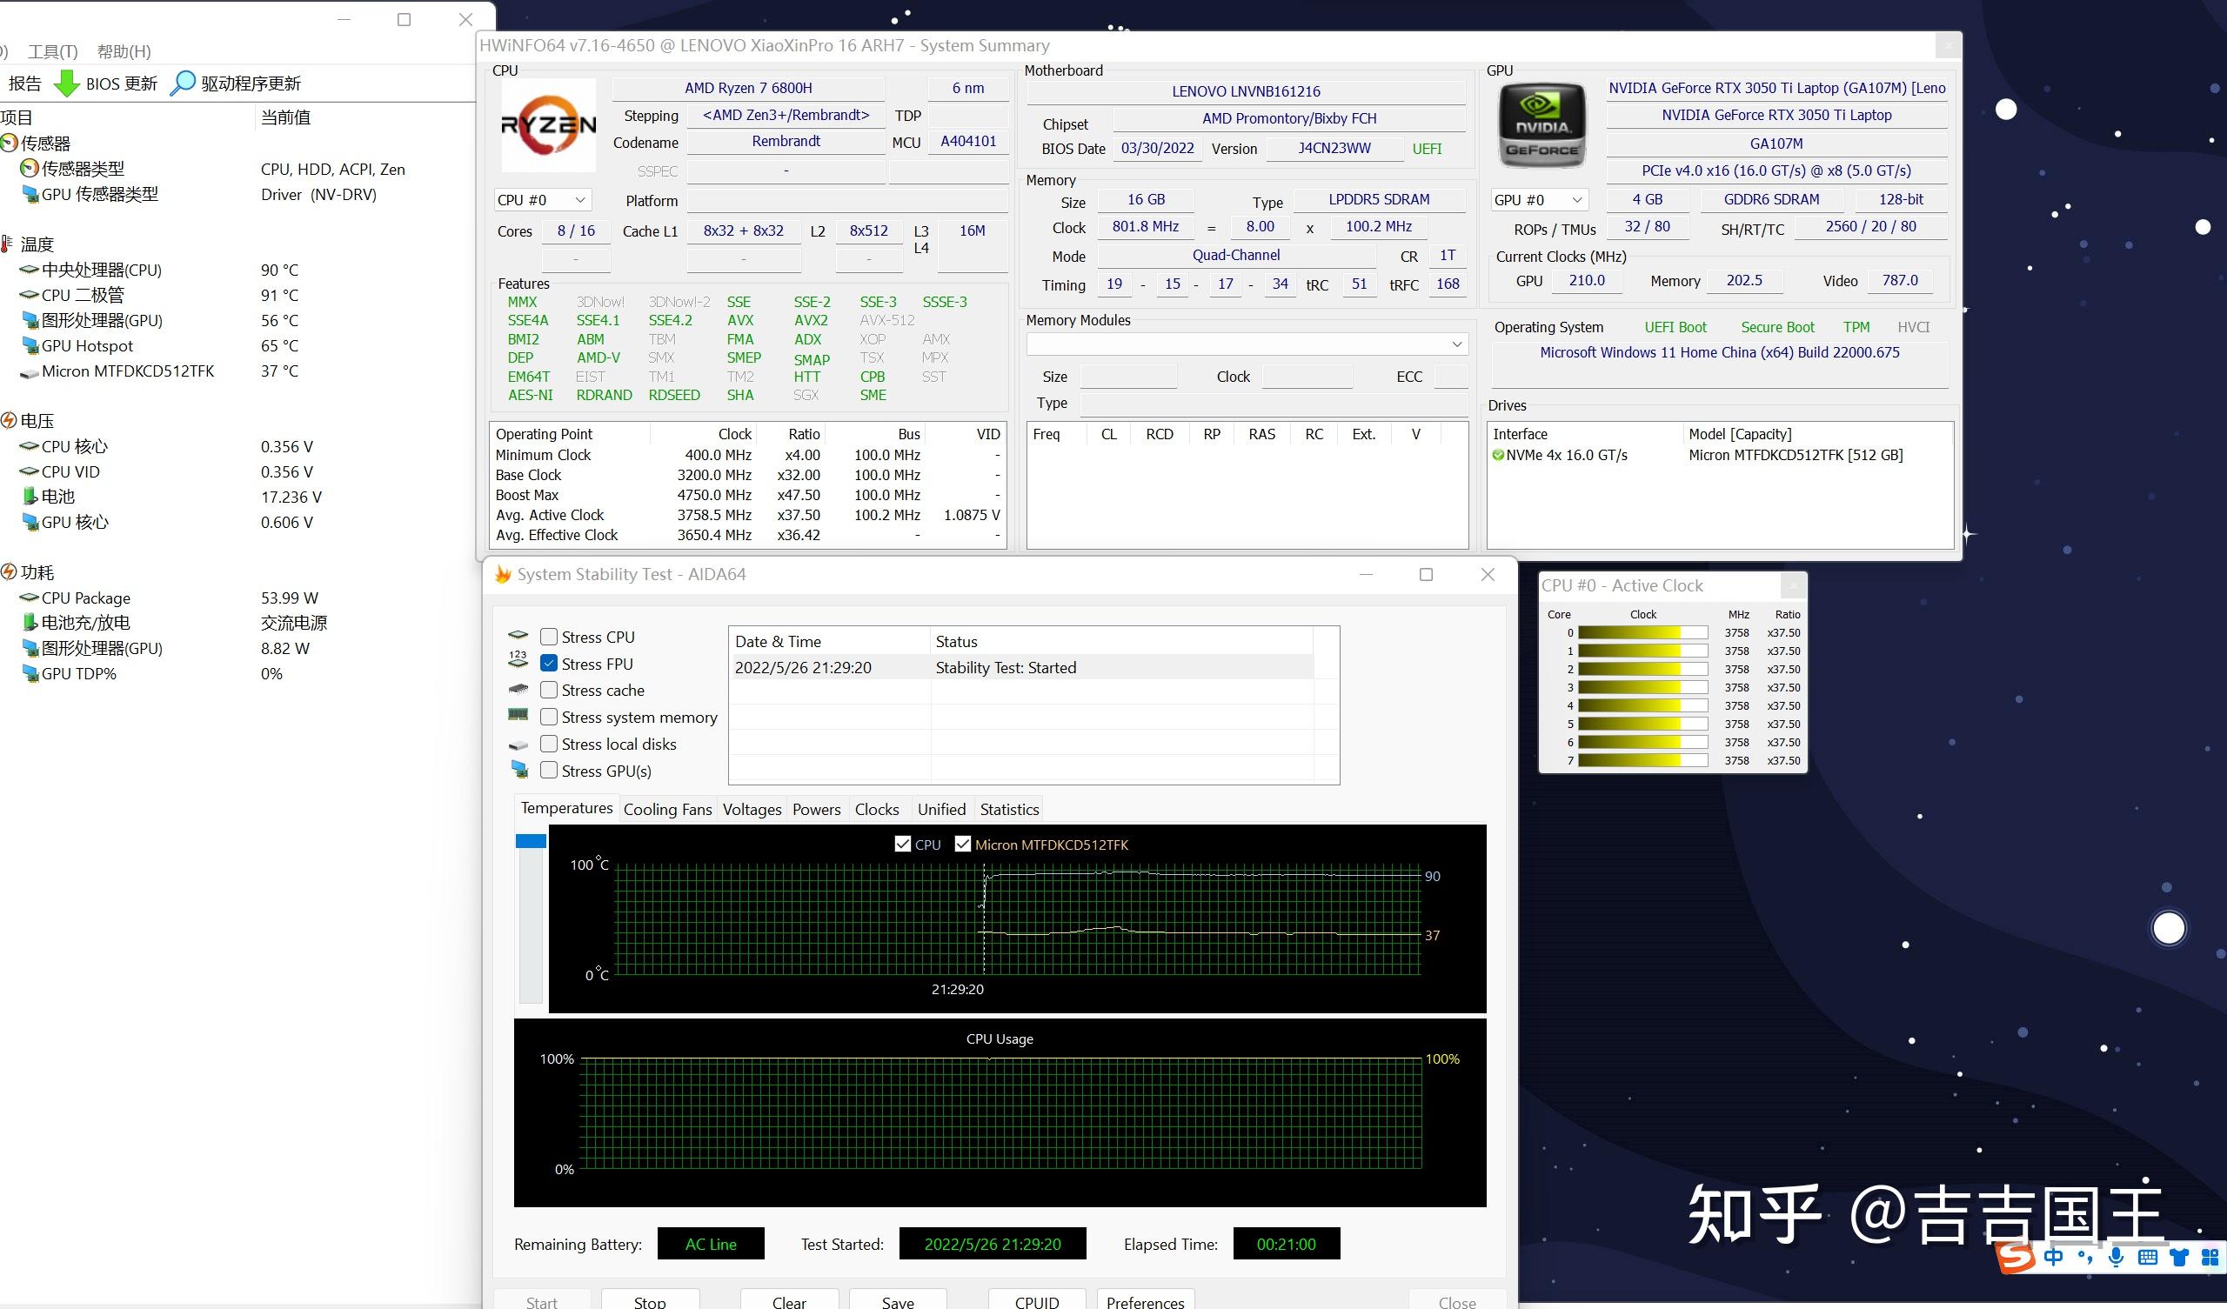Open the Memory Modules dropdown
The image size is (2227, 1309).
(x=1247, y=344)
